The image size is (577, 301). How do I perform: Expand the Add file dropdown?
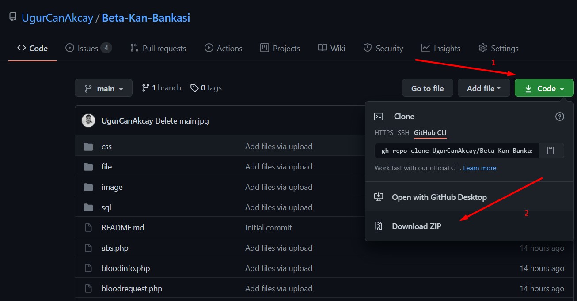484,88
